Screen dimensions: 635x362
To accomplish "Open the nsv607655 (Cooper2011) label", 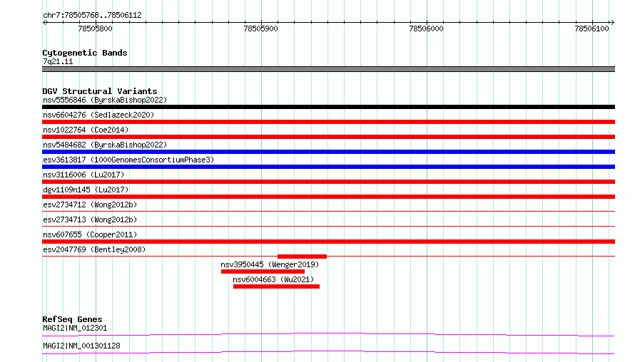I will click(90, 234).
